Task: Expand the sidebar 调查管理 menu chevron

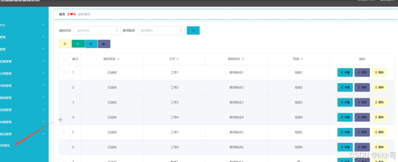Action: pyautogui.click(x=43, y=97)
